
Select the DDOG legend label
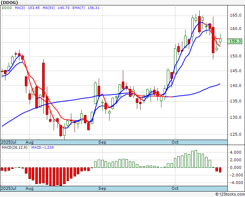(x=7, y=8)
